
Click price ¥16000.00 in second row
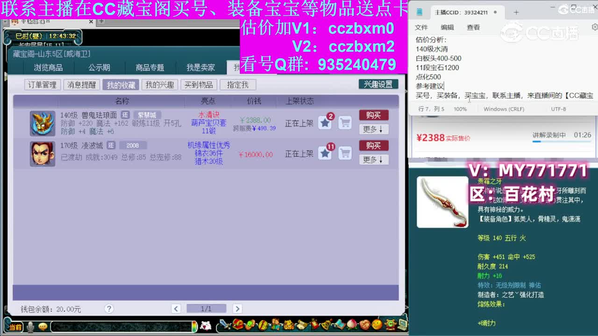pos(255,154)
